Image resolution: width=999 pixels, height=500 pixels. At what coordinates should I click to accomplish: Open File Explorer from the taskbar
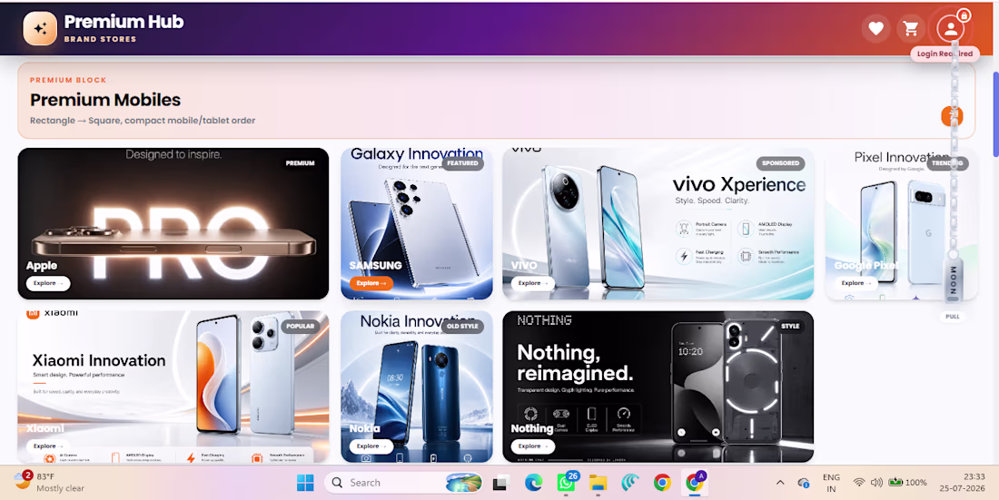pyautogui.click(x=598, y=483)
